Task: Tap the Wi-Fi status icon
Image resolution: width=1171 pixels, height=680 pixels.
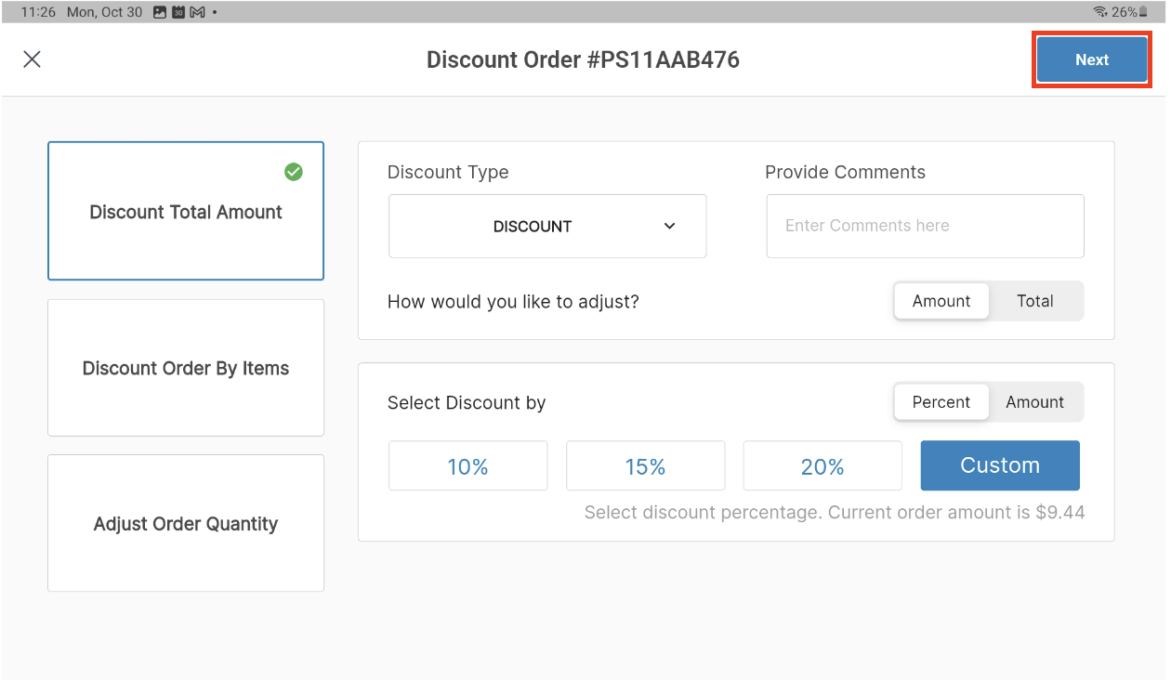Action: coord(1100,12)
